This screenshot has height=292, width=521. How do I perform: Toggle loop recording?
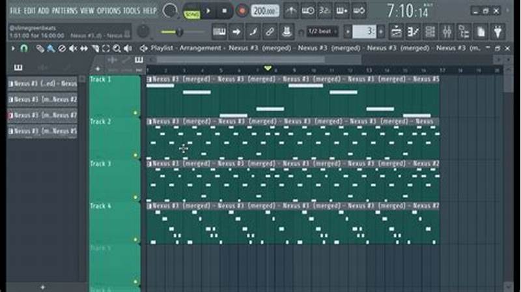(x=359, y=11)
